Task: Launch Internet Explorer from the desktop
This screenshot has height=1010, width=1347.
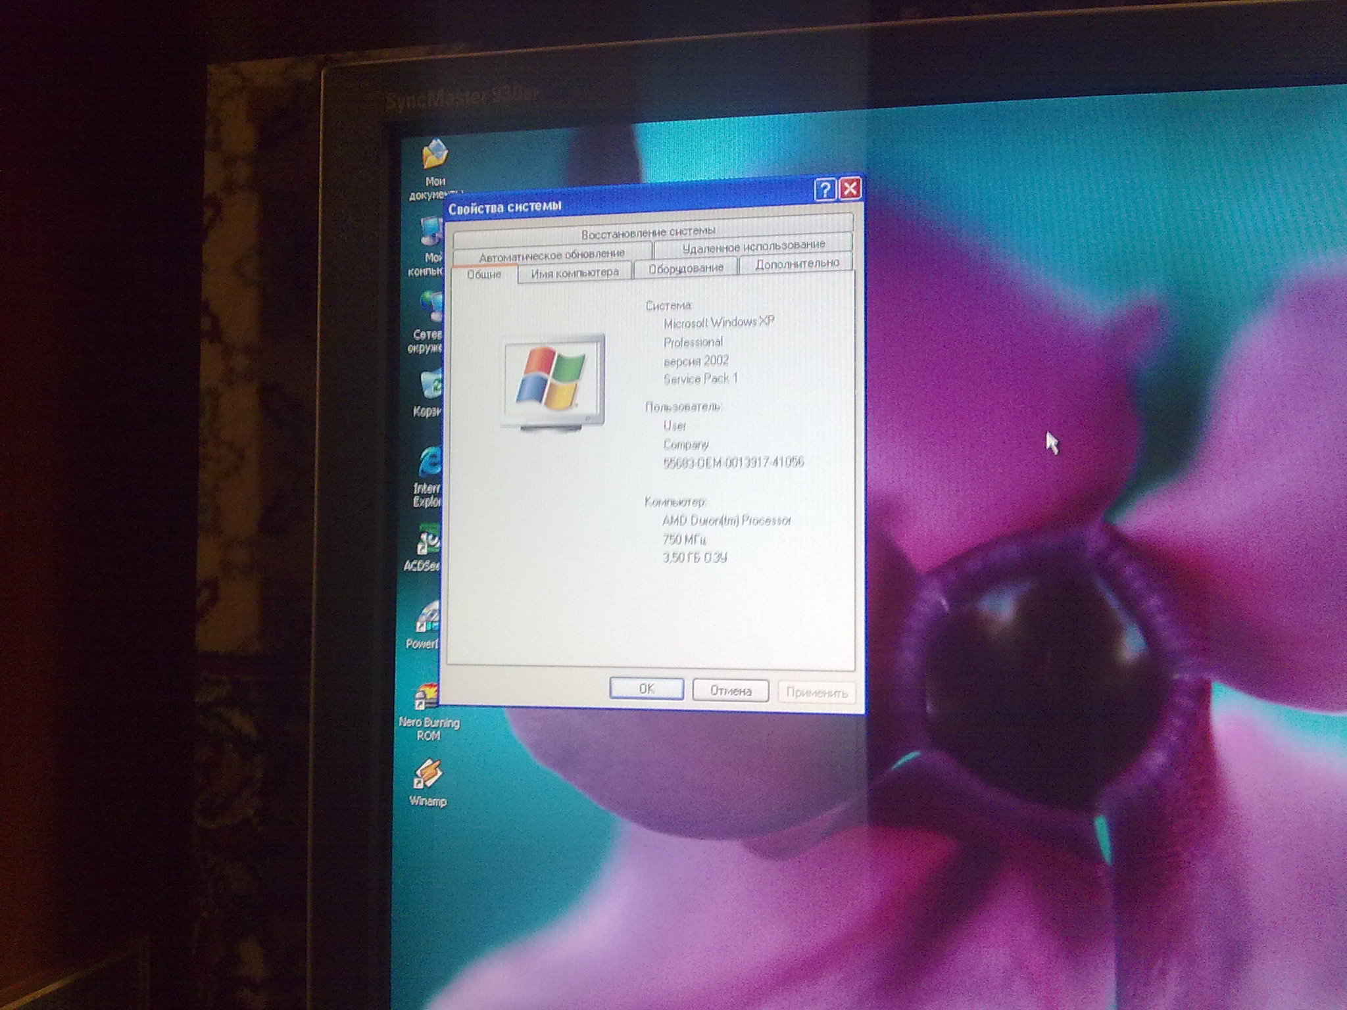Action: [x=429, y=477]
